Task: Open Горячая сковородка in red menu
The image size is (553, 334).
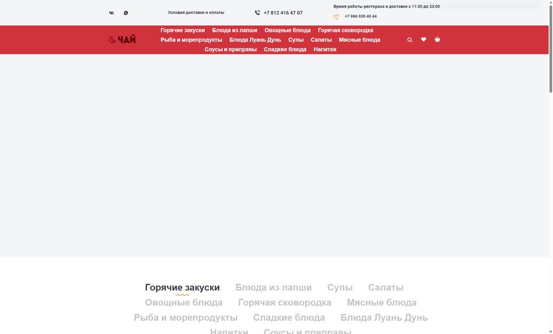Action: point(345,30)
